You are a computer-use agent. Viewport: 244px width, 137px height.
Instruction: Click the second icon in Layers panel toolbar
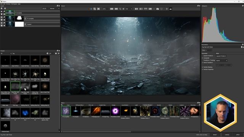[x=5, y=8]
